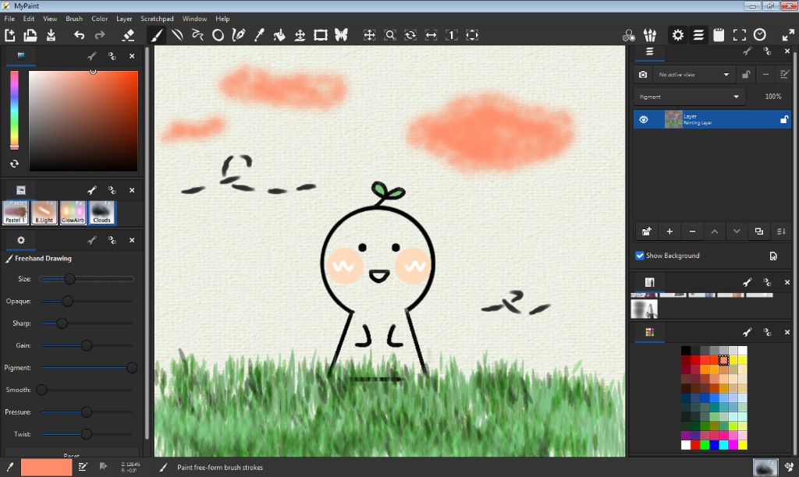Select the Flood Fill bucket tool
Viewport: 799px width, 477px height.
279,35
